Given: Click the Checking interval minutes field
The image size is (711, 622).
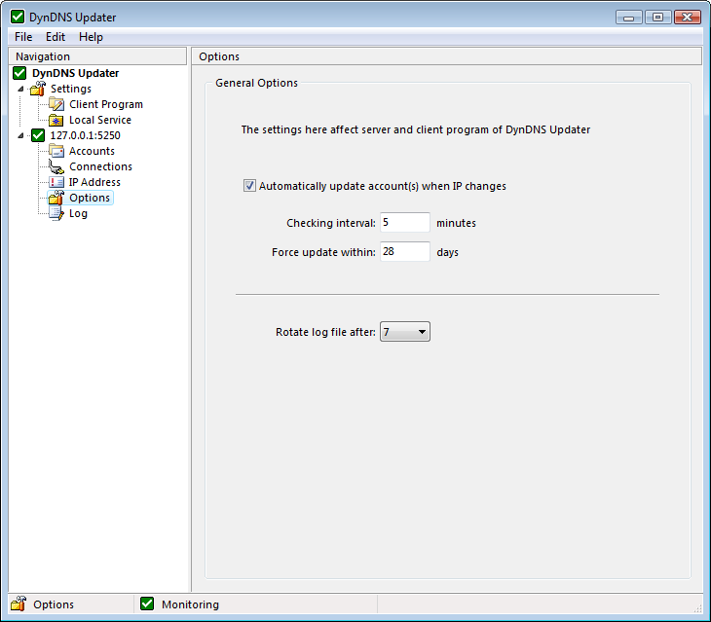Looking at the screenshot, I should click(404, 223).
